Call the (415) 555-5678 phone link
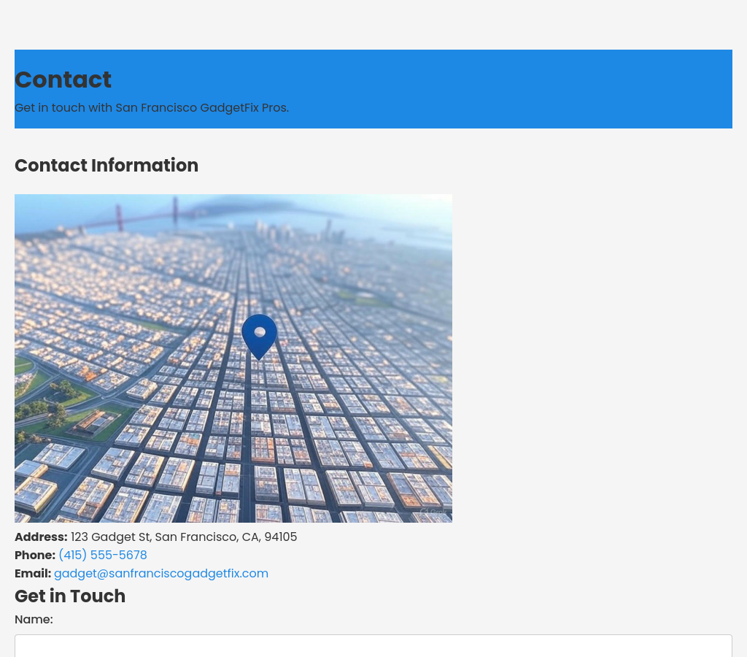 pyautogui.click(x=103, y=556)
